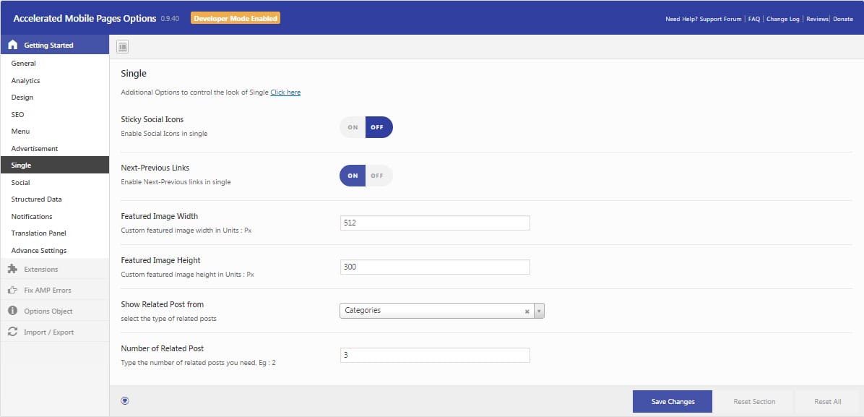
Task: Follow the 'Click here' link
Action: pyautogui.click(x=285, y=93)
